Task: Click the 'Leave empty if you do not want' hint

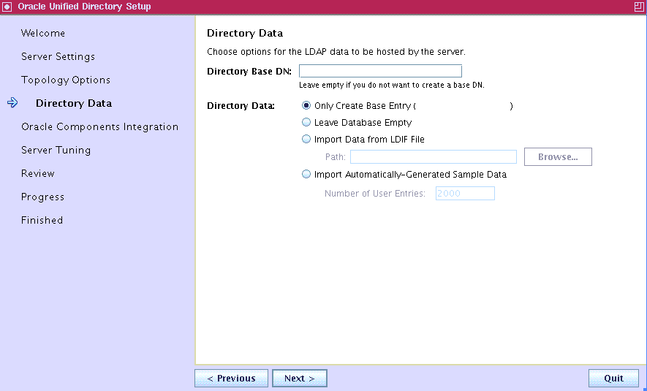Action: [x=392, y=86]
